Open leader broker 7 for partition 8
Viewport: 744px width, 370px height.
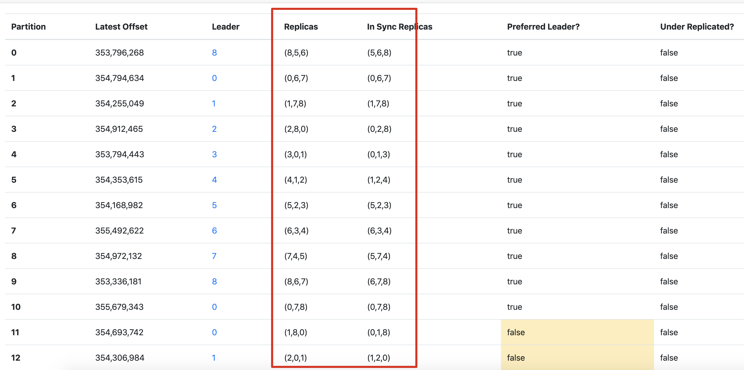click(214, 256)
